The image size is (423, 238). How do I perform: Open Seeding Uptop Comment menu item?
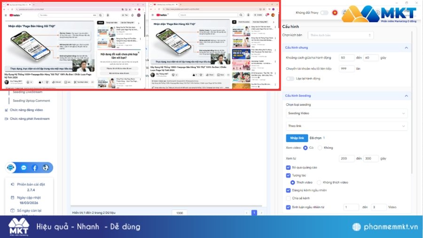tap(31, 101)
